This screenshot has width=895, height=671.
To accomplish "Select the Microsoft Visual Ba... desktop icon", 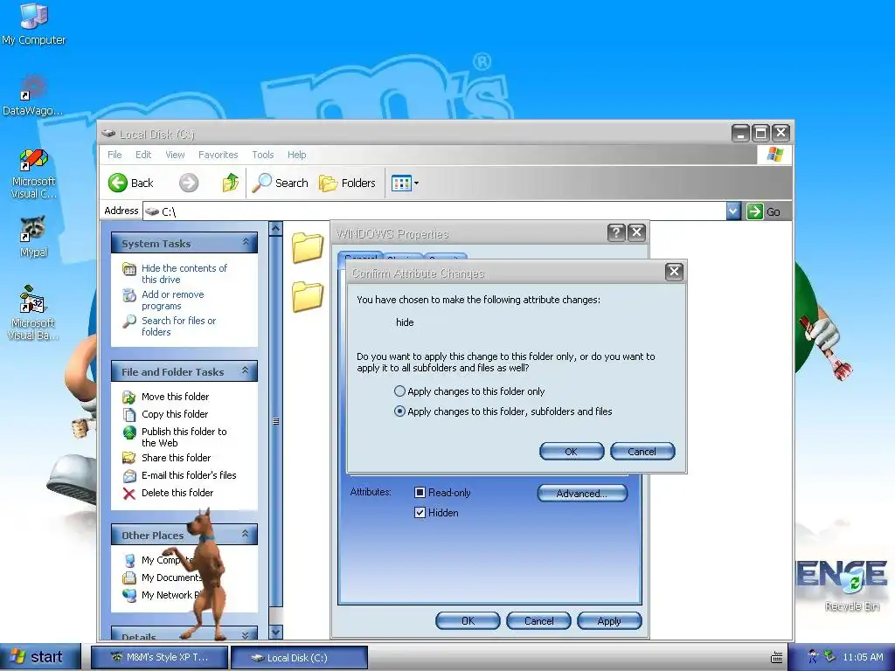I will pyautogui.click(x=33, y=314).
